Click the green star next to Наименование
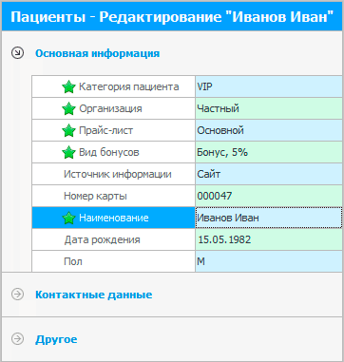This screenshot has height=362, width=344. 68,218
